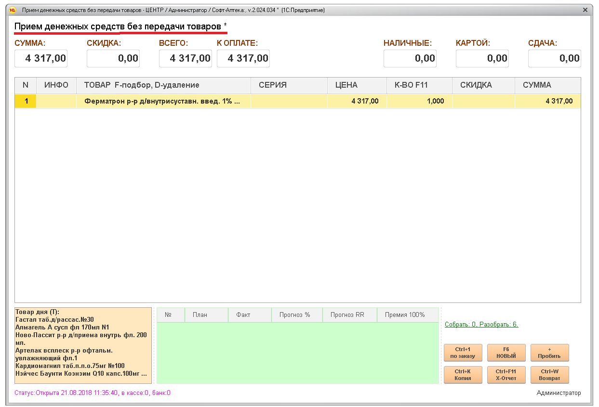This screenshot has height=407, width=599.
Task: Click the Товар дня product panel
Action: click(x=83, y=345)
